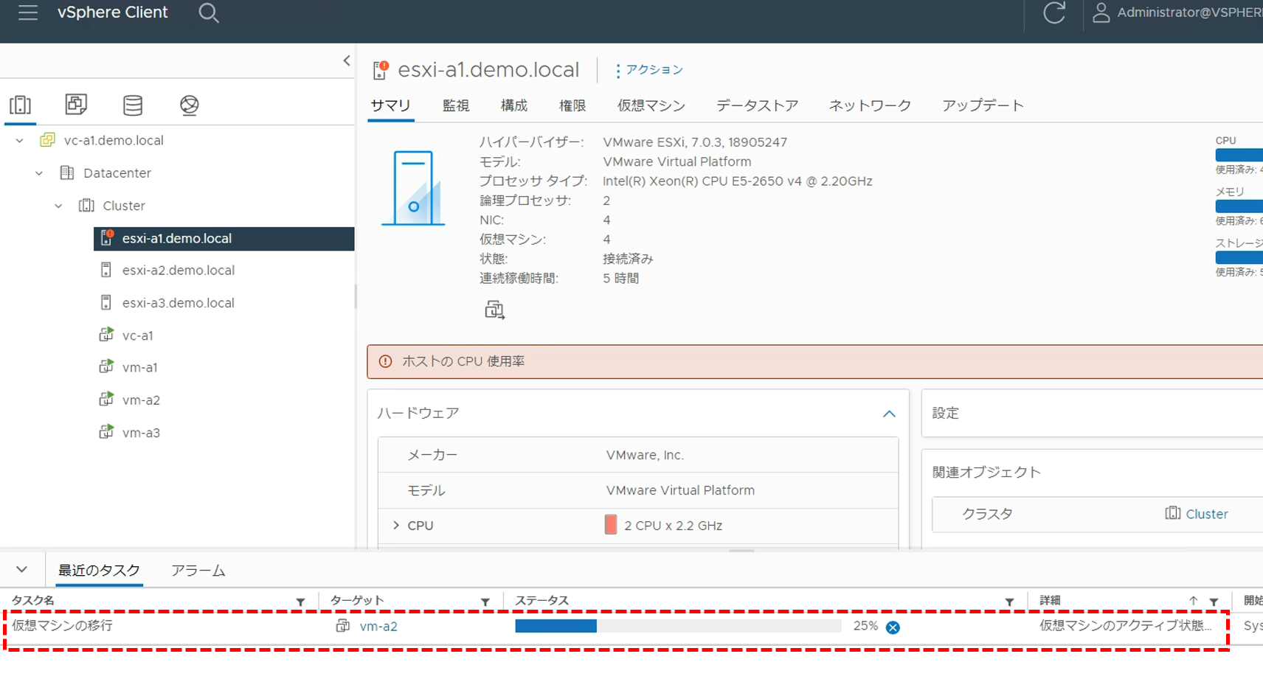Open the アクション dropdown menu

[x=649, y=70]
